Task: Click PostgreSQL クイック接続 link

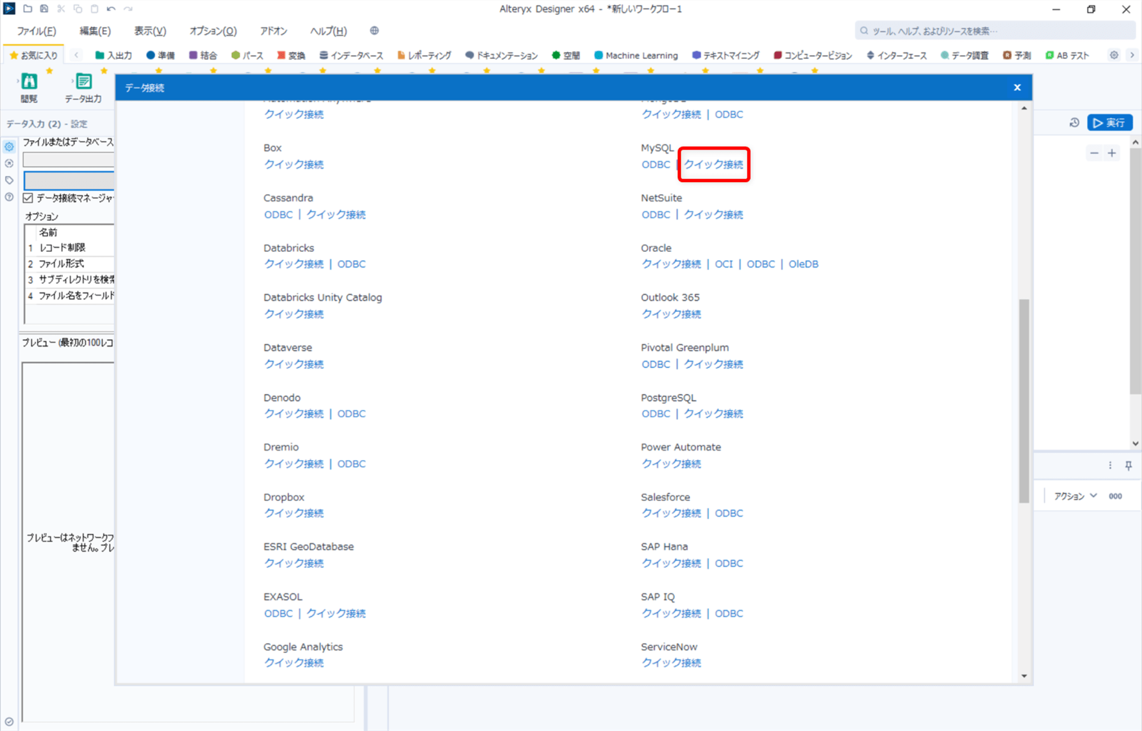Action: tap(714, 413)
